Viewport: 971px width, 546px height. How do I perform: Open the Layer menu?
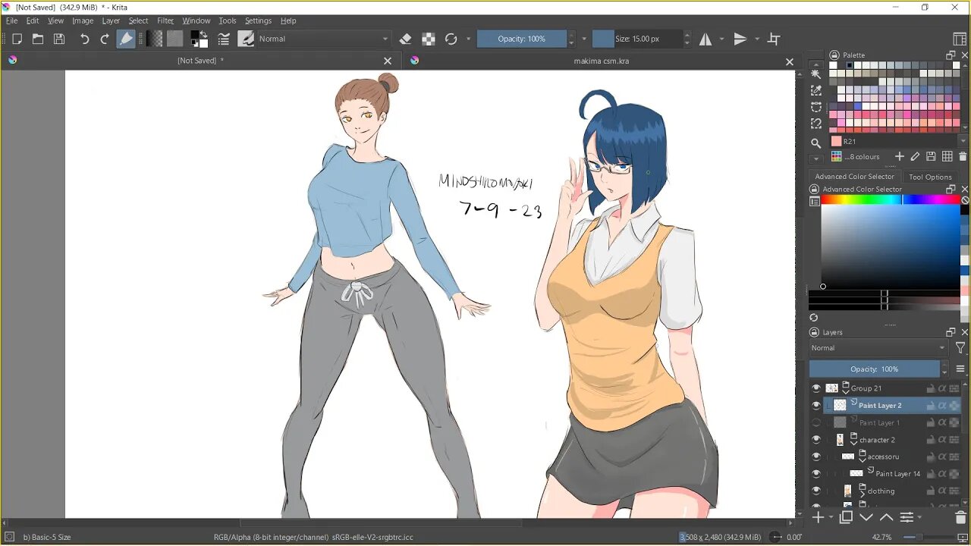(111, 20)
